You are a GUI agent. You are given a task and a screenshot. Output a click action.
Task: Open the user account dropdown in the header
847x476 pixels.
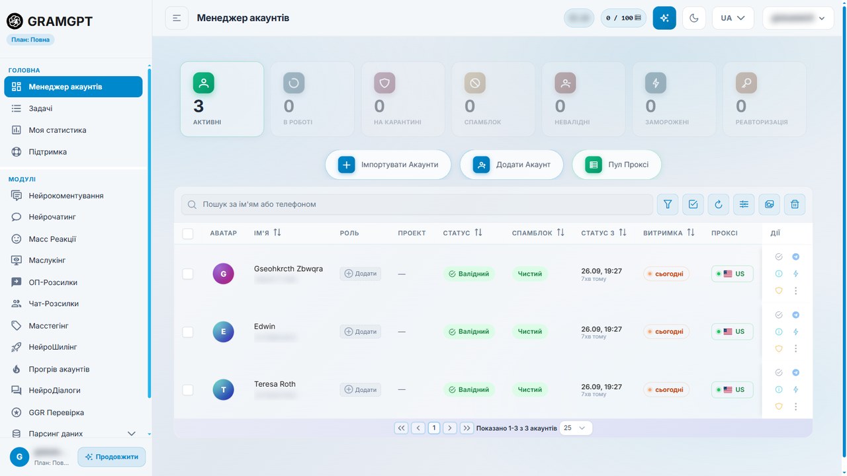(798, 18)
